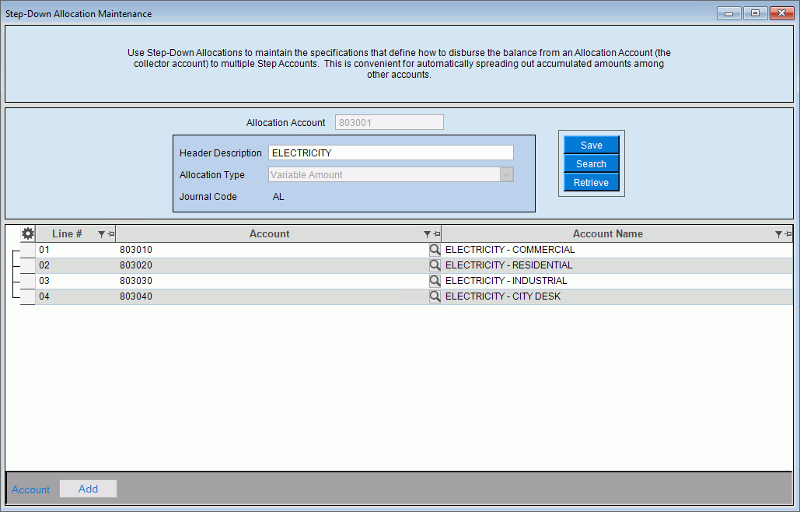The image size is (800, 512).
Task: Click the Retrieve button
Action: 591,183
